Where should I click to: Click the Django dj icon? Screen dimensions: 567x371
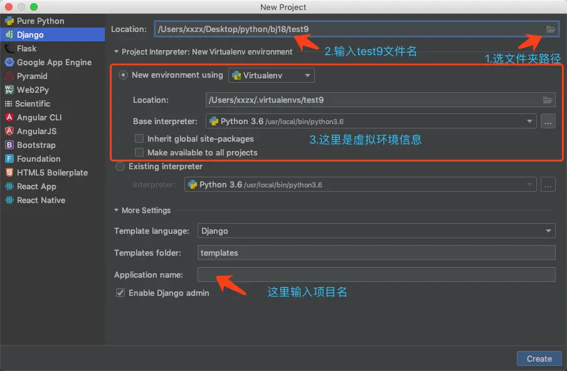[x=9, y=34]
